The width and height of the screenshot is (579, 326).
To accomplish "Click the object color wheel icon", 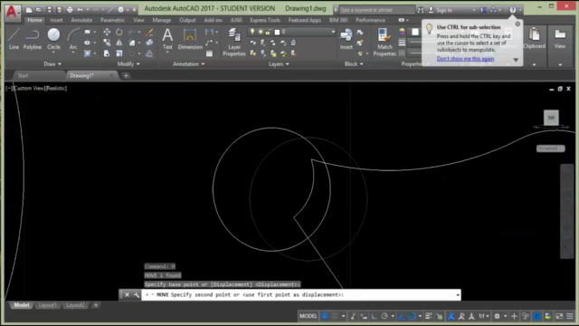I will click(402, 32).
